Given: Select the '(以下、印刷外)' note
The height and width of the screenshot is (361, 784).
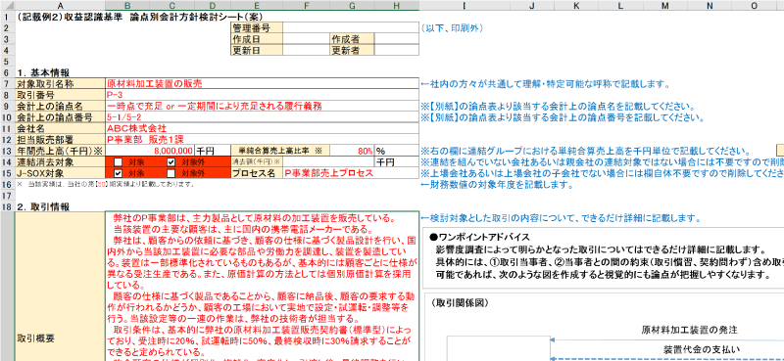Looking at the screenshot, I should click(452, 28).
